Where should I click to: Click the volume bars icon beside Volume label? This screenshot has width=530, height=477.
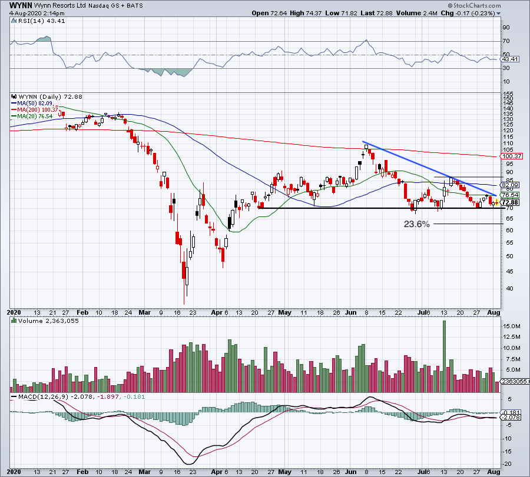click(x=14, y=321)
